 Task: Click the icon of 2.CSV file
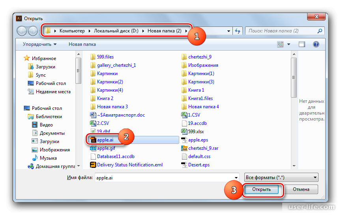pos(93,123)
